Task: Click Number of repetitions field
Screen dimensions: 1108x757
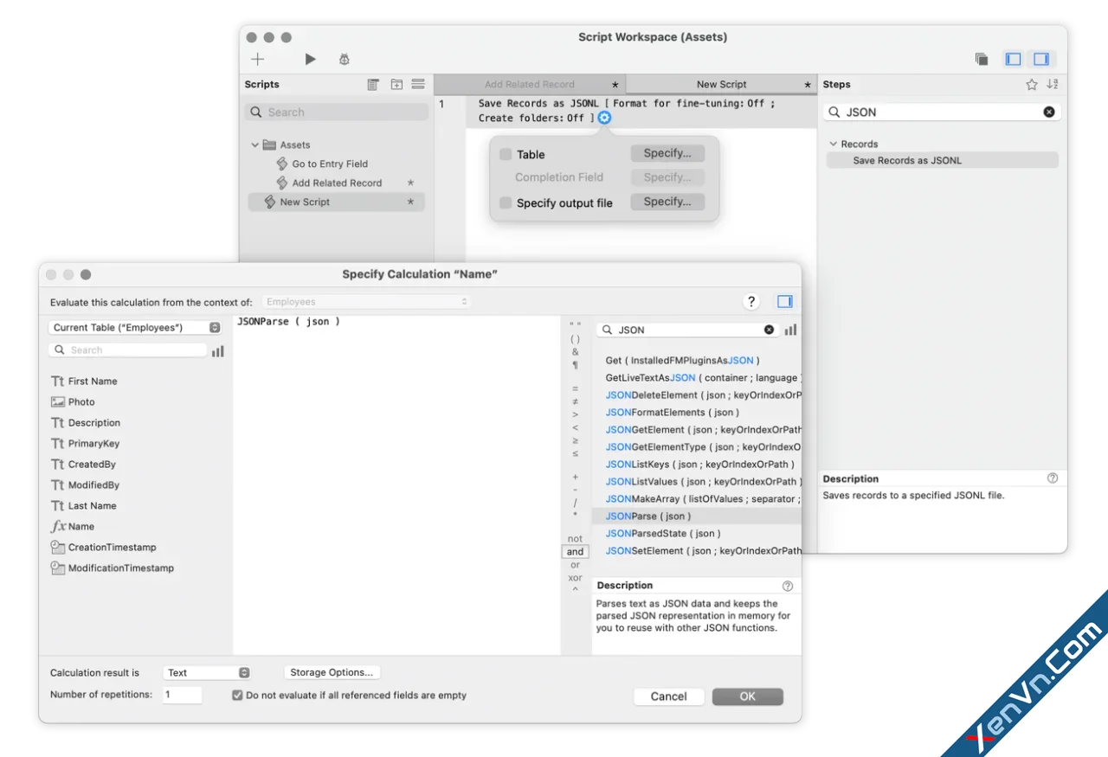Action: tap(182, 695)
